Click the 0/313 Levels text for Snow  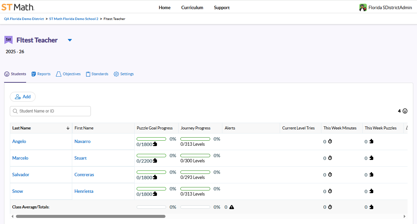click(x=193, y=194)
